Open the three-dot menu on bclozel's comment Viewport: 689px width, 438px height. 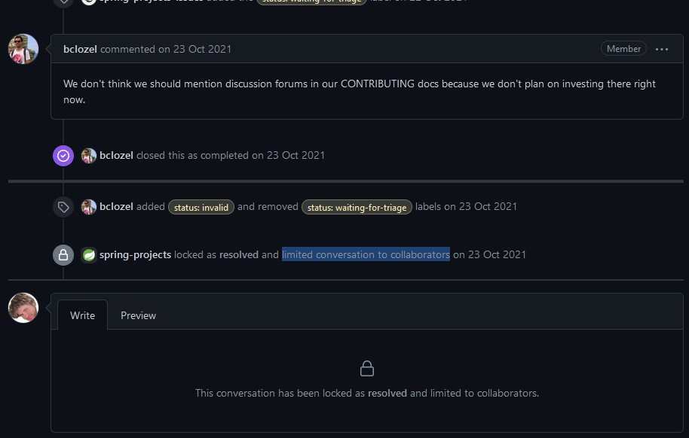tap(661, 49)
